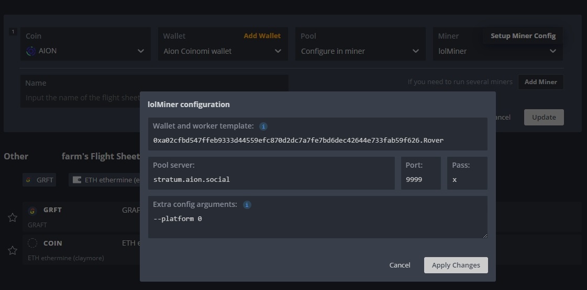This screenshot has width=587, height=290.
Task: Open the Coin dropdown showing AION
Action: 86,44
